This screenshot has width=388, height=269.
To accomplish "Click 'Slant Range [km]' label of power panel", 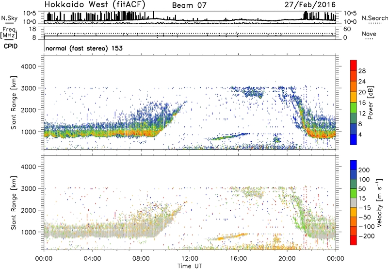I will (x=14, y=102).
